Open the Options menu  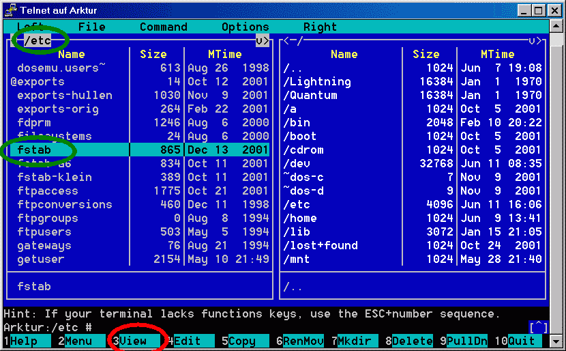245,27
